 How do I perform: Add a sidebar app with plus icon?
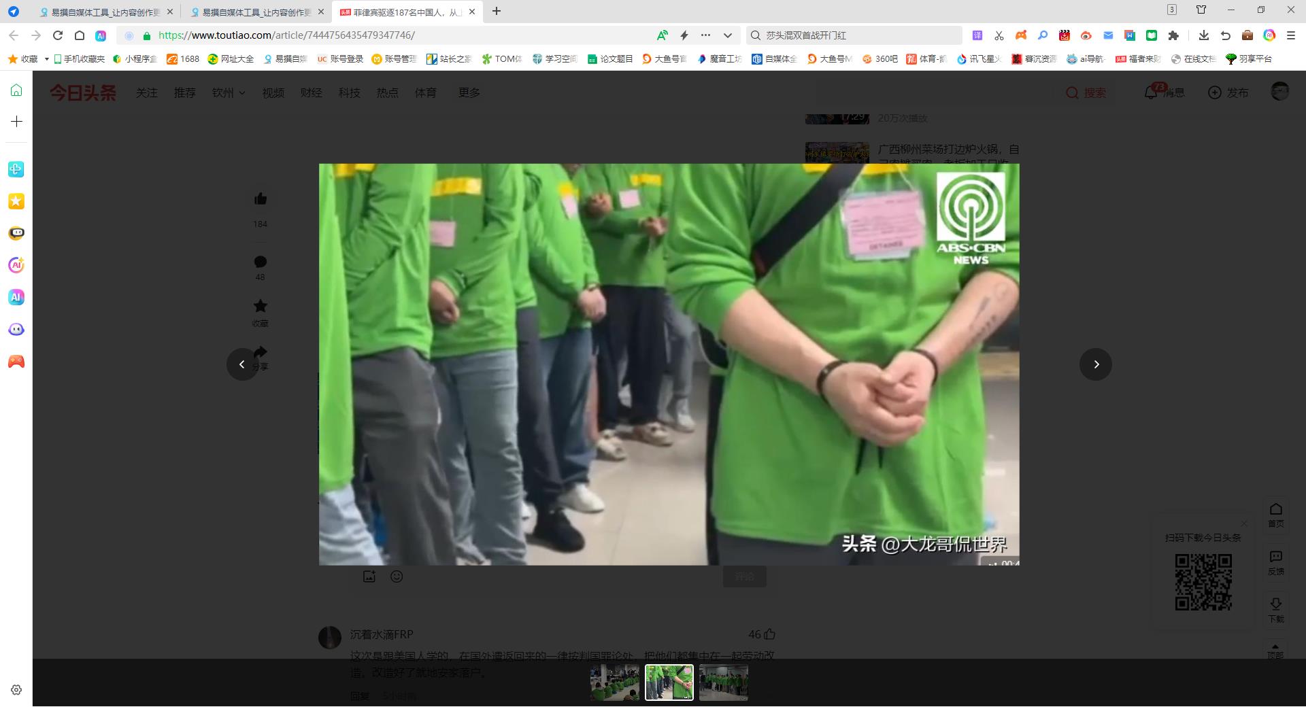(x=16, y=122)
